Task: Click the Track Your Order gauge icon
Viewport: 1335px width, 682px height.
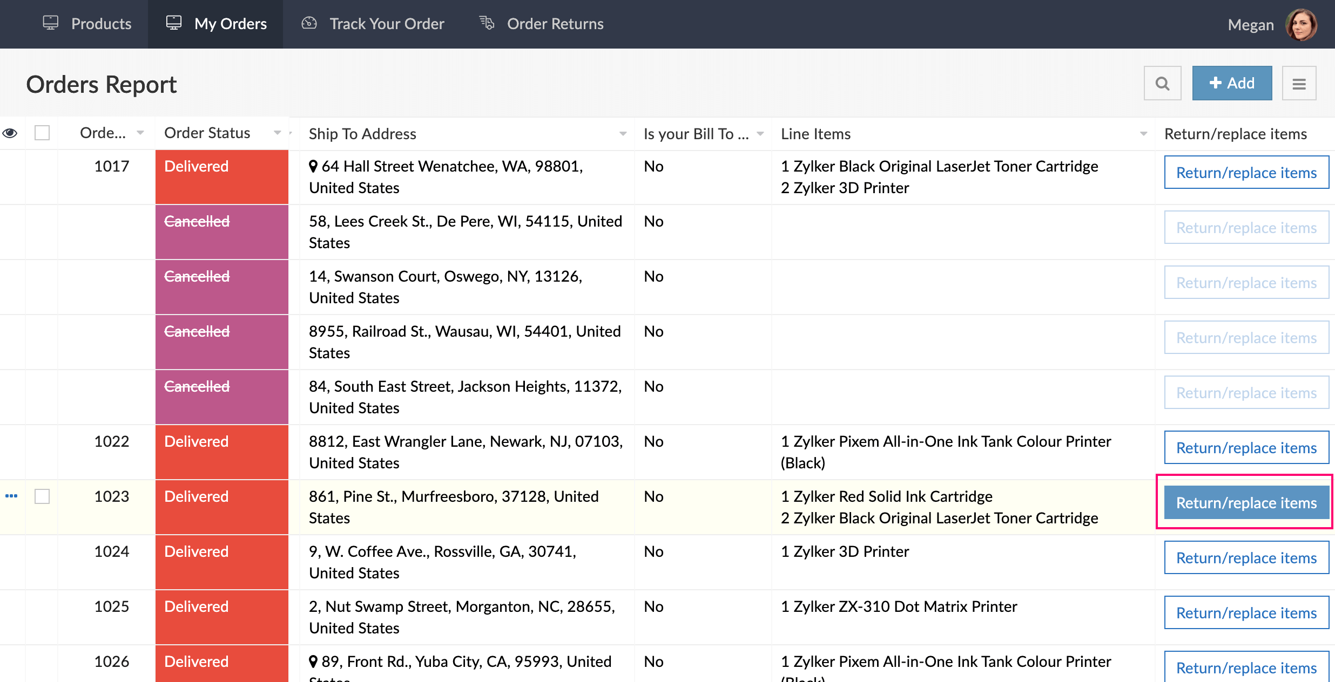Action: 309,24
